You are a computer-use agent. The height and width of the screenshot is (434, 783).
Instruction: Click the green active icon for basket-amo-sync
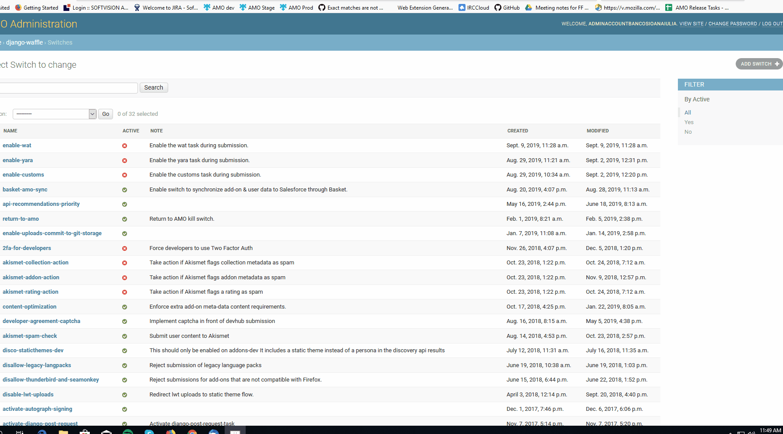coord(125,190)
